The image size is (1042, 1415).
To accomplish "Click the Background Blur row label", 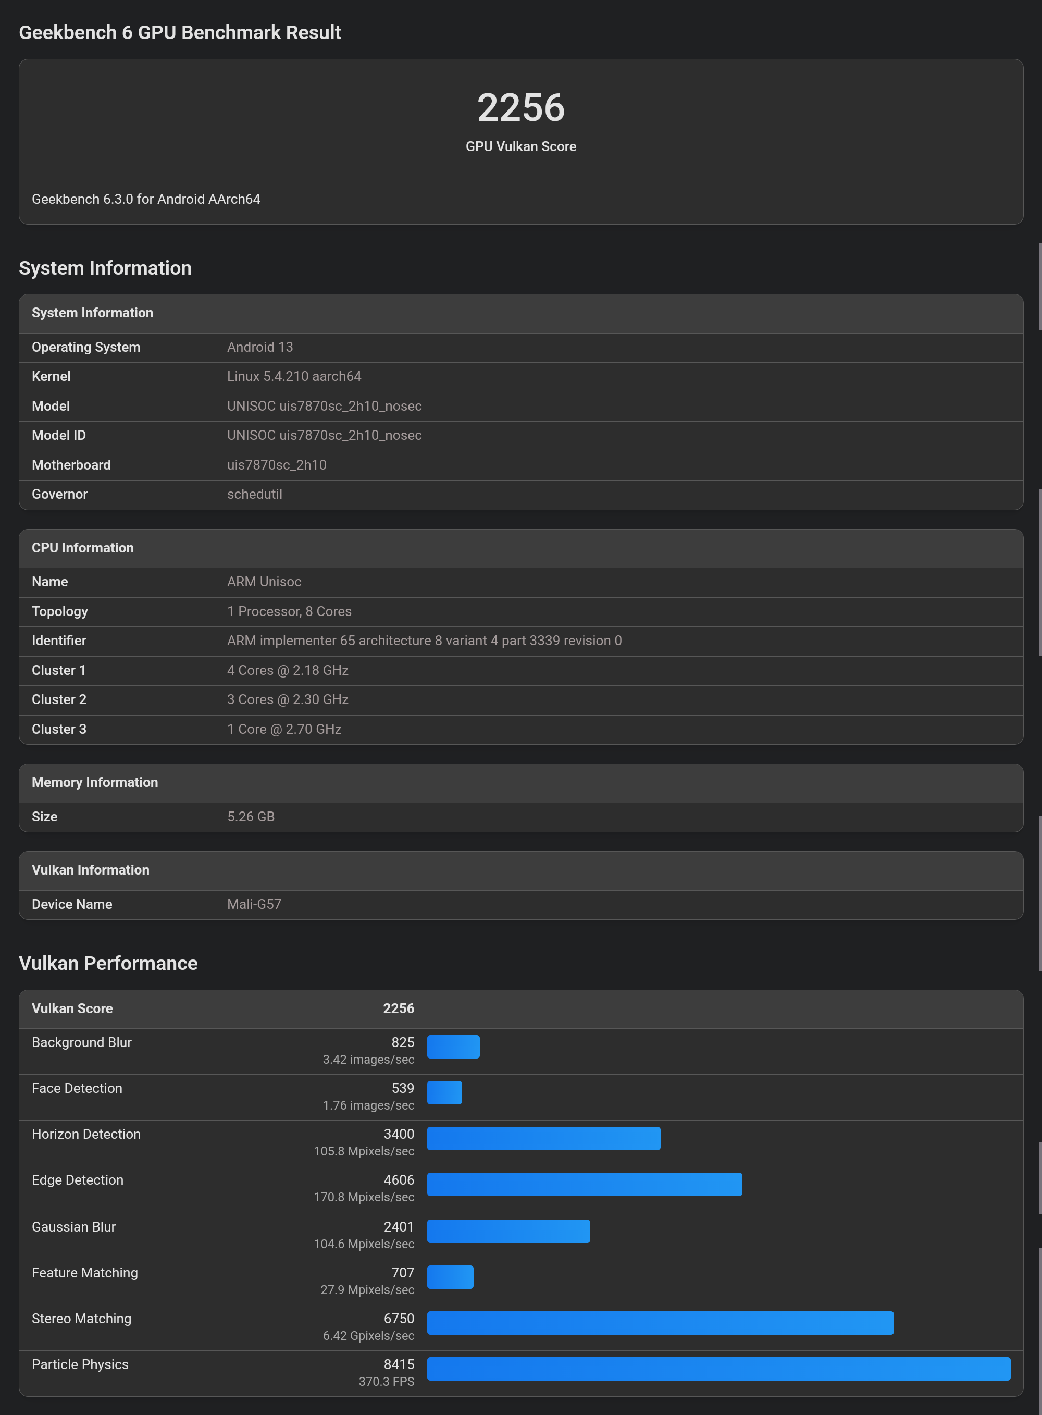I will [x=81, y=1042].
